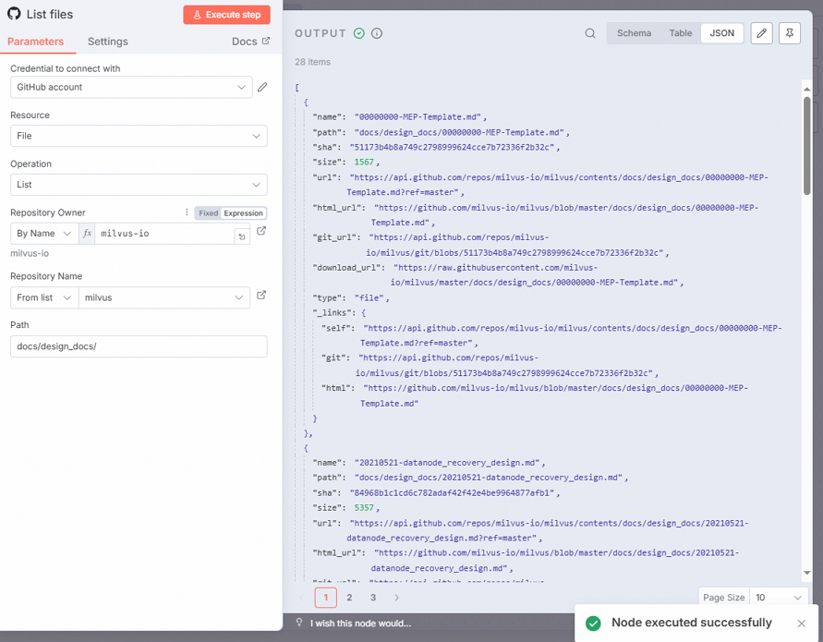The width and height of the screenshot is (823, 642).
Task: Click the size value 1567
Action: 364,163
